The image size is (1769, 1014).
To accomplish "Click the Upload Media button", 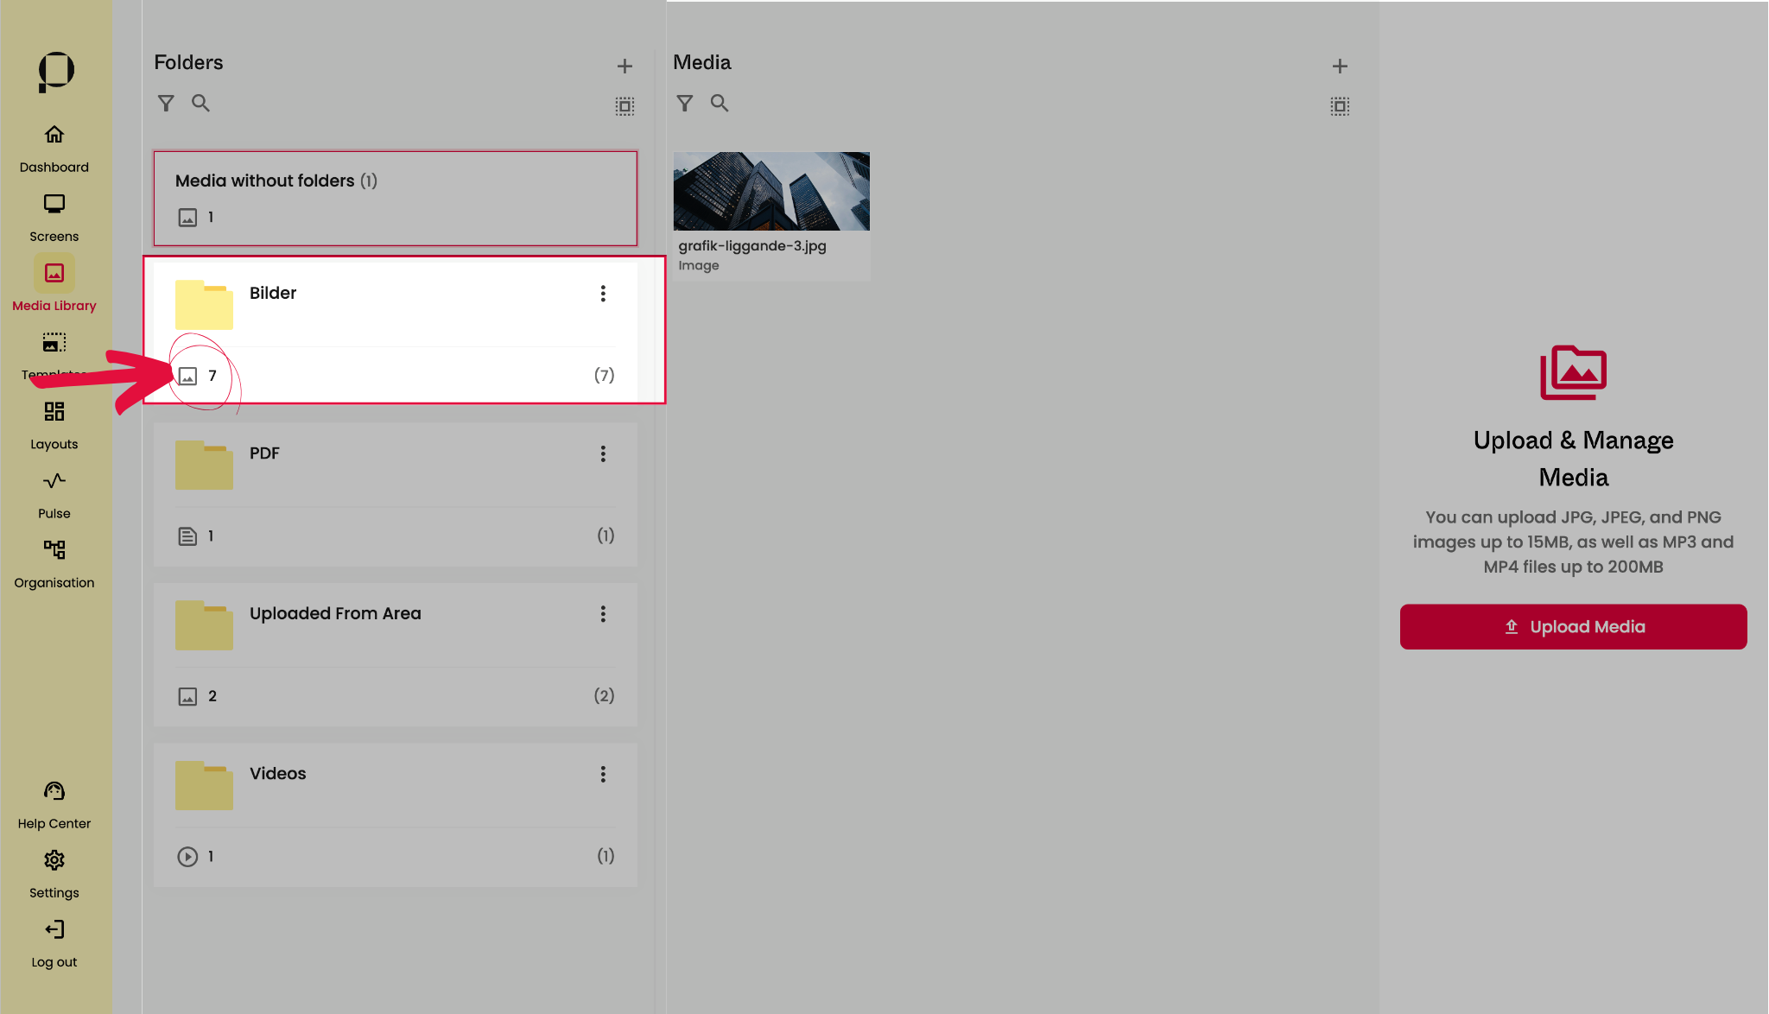I will click(x=1573, y=627).
